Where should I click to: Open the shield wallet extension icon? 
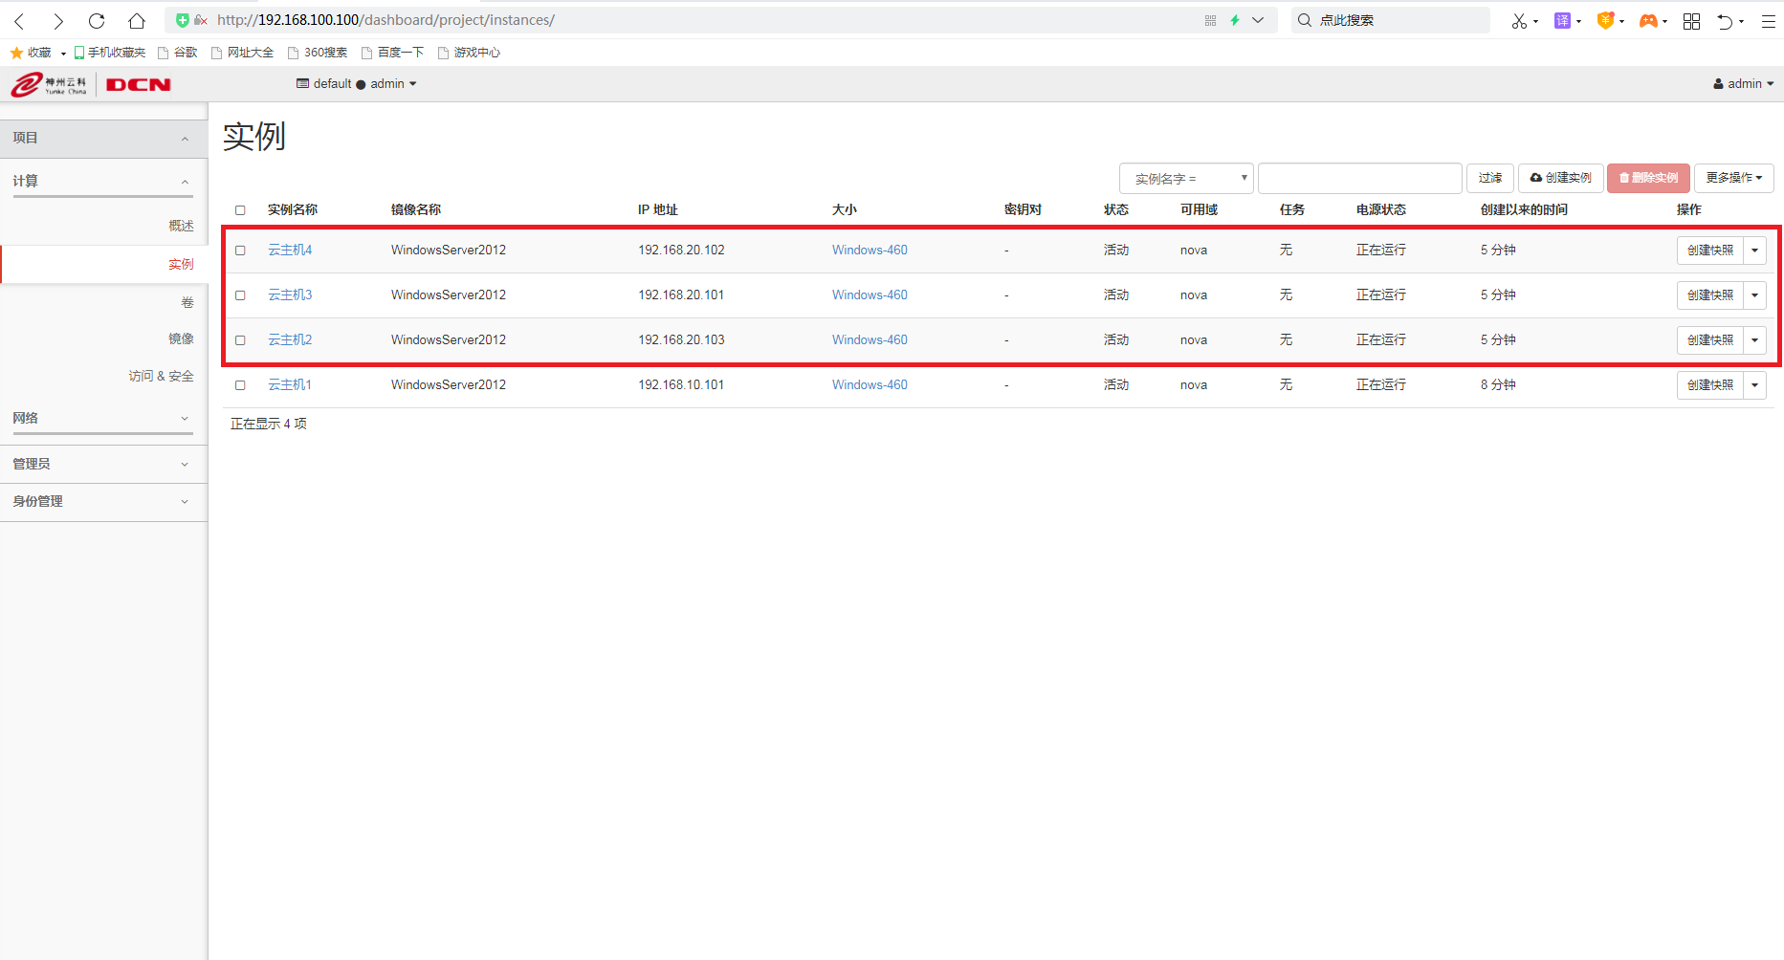(1605, 20)
